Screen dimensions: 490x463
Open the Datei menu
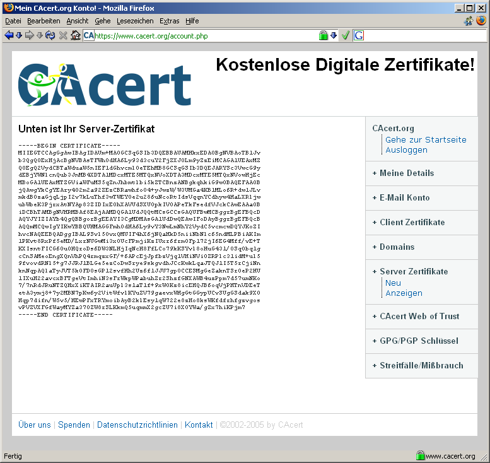click(x=13, y=21)
